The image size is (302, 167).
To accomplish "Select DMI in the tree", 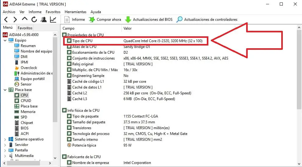I will (x=21, y=57).
